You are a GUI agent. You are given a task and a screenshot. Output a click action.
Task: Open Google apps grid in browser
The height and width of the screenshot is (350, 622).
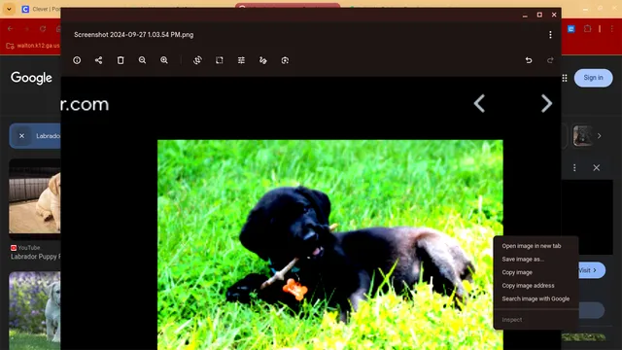[x=565, y=78]
